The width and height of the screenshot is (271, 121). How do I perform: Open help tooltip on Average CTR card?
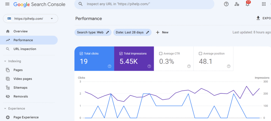pyautogui.click(x=189, y=66)
